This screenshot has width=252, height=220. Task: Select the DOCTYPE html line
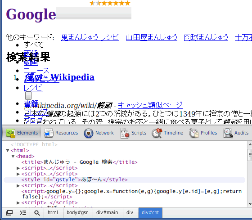coord(34,144)
